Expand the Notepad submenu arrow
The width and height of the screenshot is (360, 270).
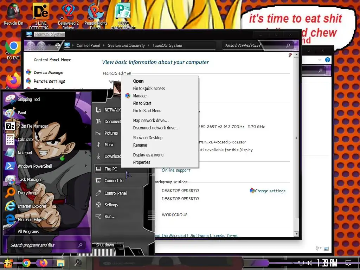[x=86, y=153]
